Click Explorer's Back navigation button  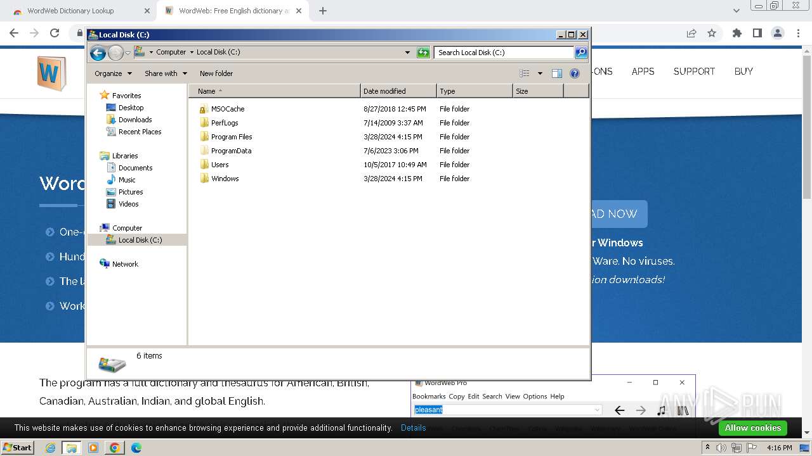tap(98, 53)
